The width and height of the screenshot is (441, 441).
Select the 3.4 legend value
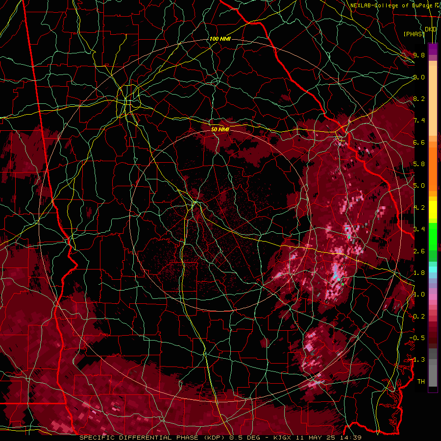pyautogui.click(x=419, y=229)
